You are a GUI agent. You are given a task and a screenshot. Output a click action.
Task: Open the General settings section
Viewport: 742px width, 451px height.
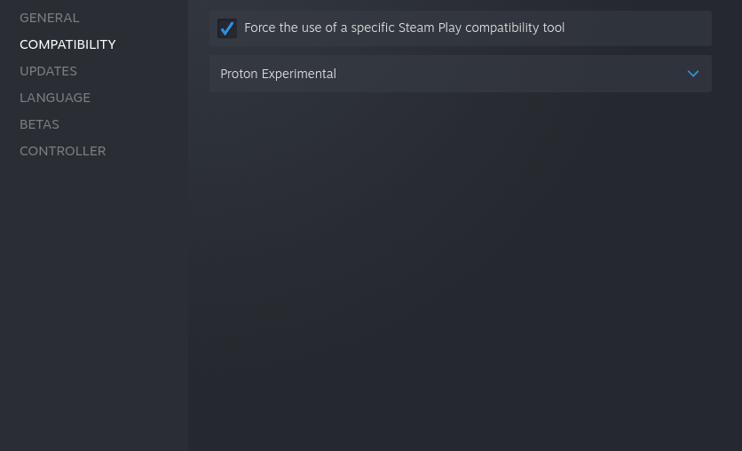tap(50, 18)
